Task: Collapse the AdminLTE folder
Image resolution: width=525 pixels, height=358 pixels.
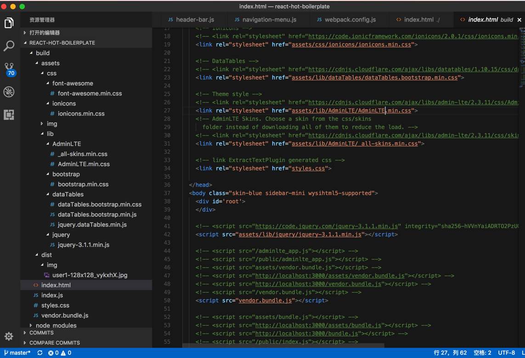Action: click(66, 144)
